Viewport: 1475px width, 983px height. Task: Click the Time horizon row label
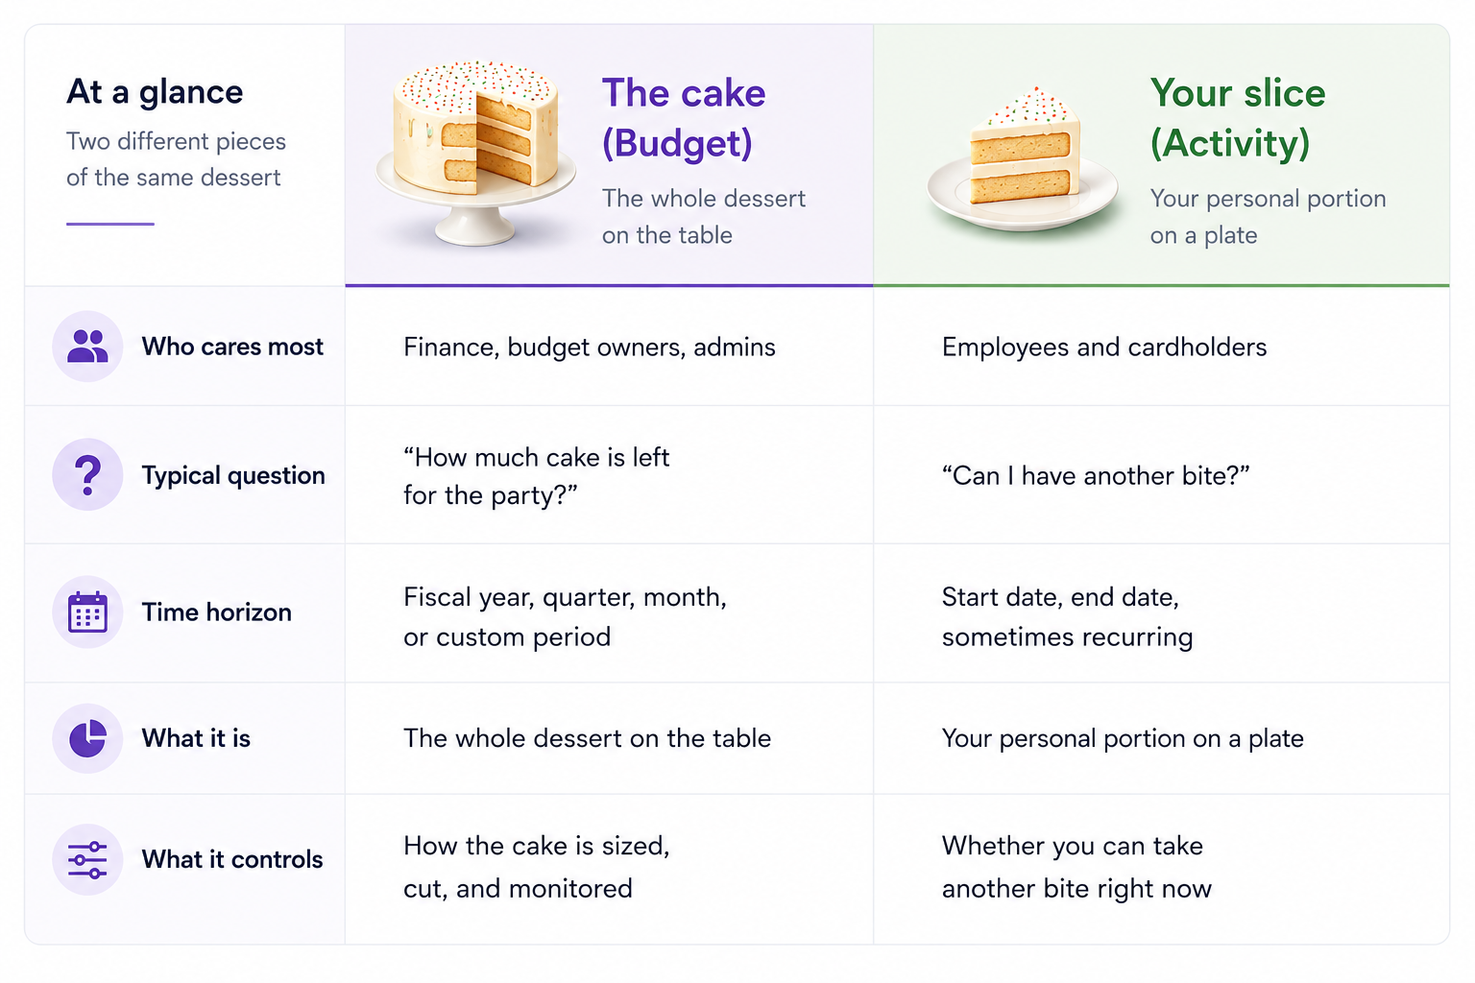[x=217, y=612]
